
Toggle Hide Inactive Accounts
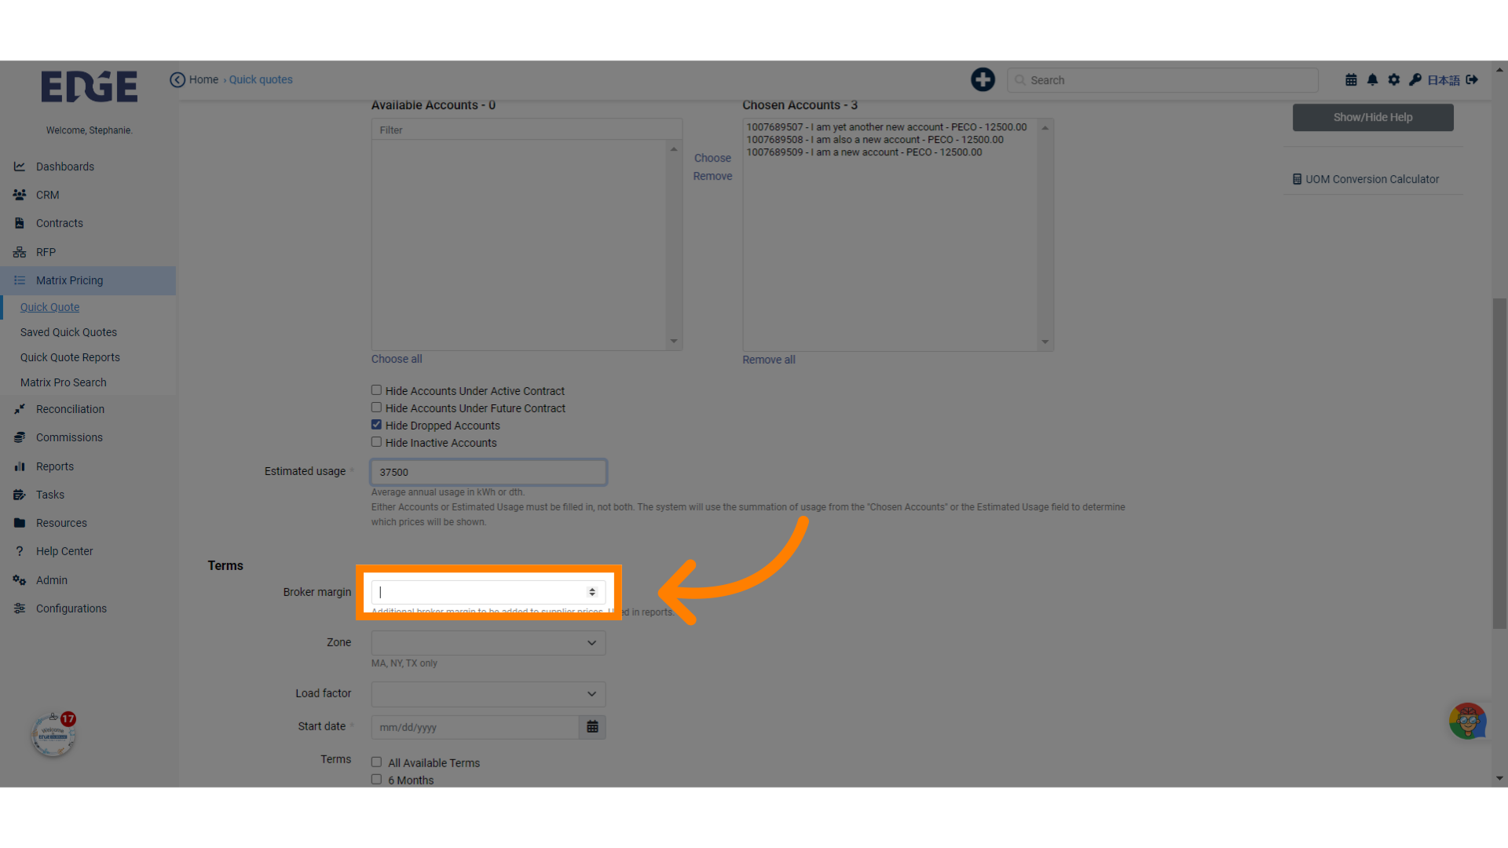[x=376, y=442]
